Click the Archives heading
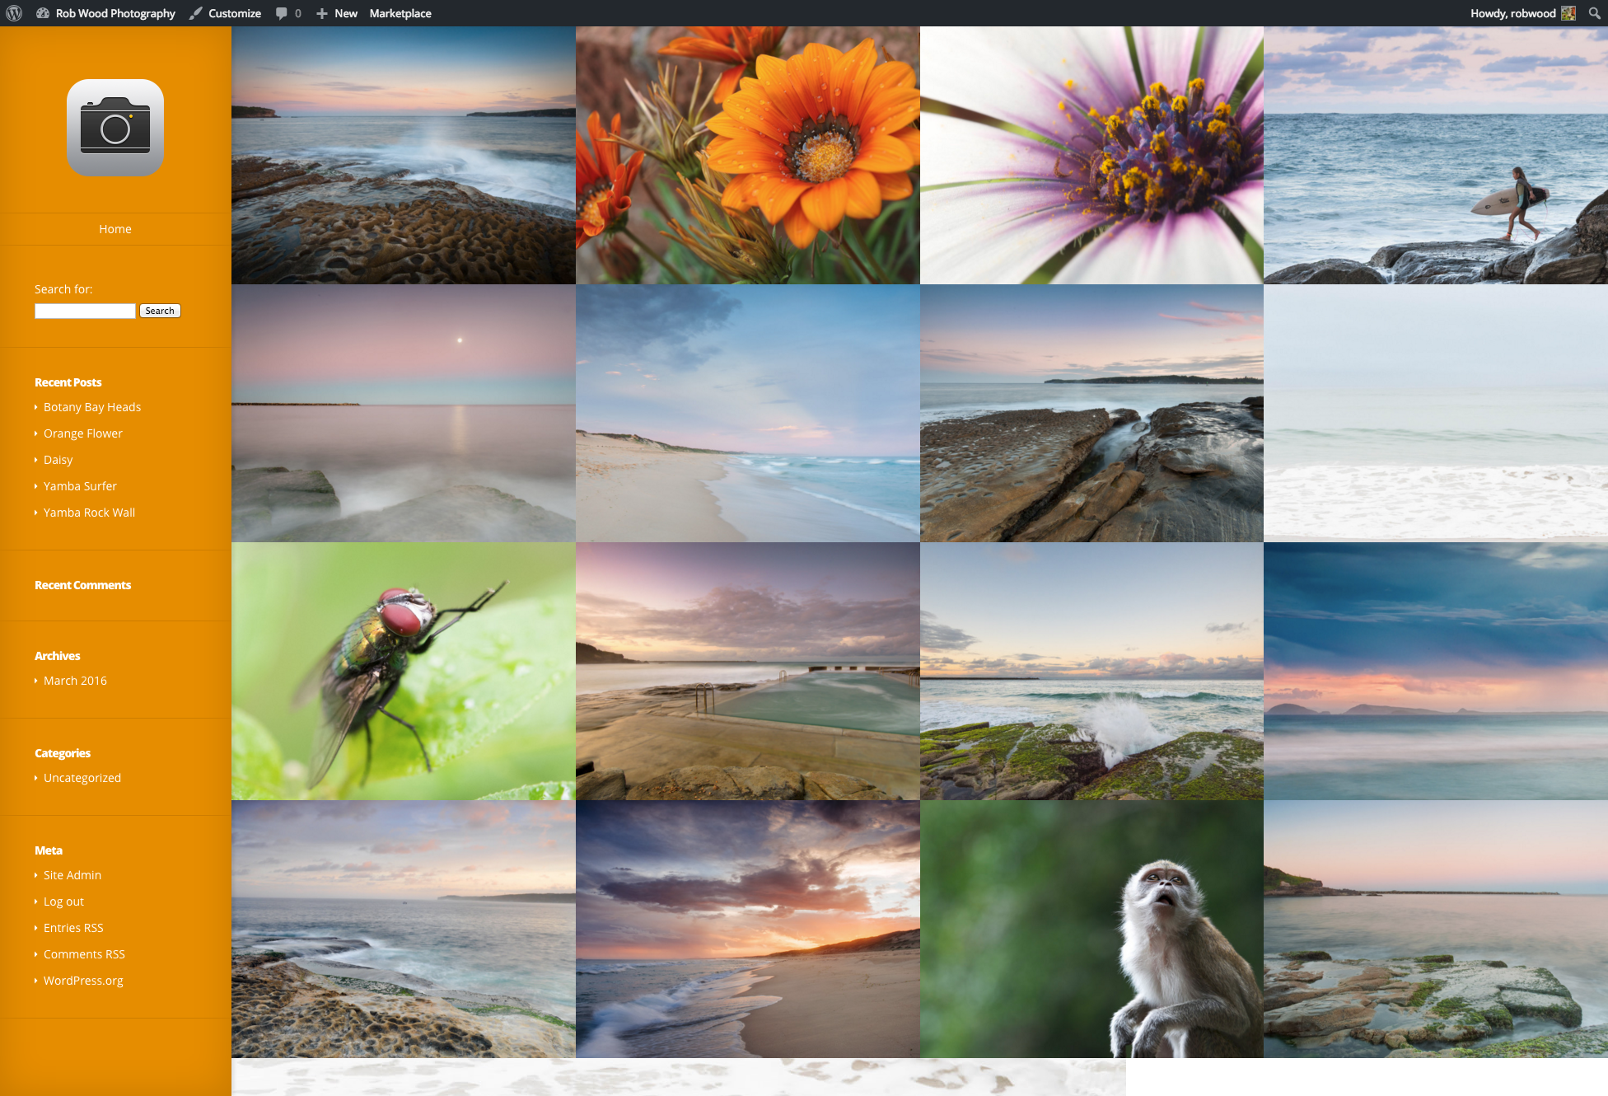The height and width of the screenshot is (1096, 1608). (58, 656)
